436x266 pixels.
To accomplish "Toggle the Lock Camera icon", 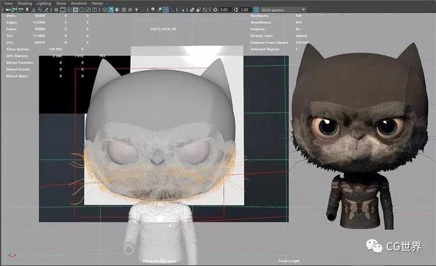I will [x=14, y=10].
